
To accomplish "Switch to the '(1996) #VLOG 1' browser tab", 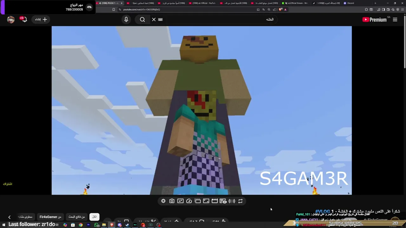I will click(x=109, y=3).
